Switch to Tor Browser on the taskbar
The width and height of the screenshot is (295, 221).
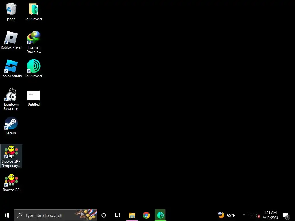tap(160, 215)
